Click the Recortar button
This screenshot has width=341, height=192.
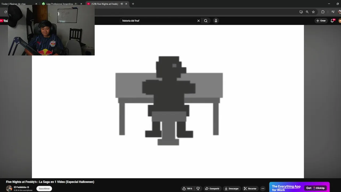pos(250,189)
